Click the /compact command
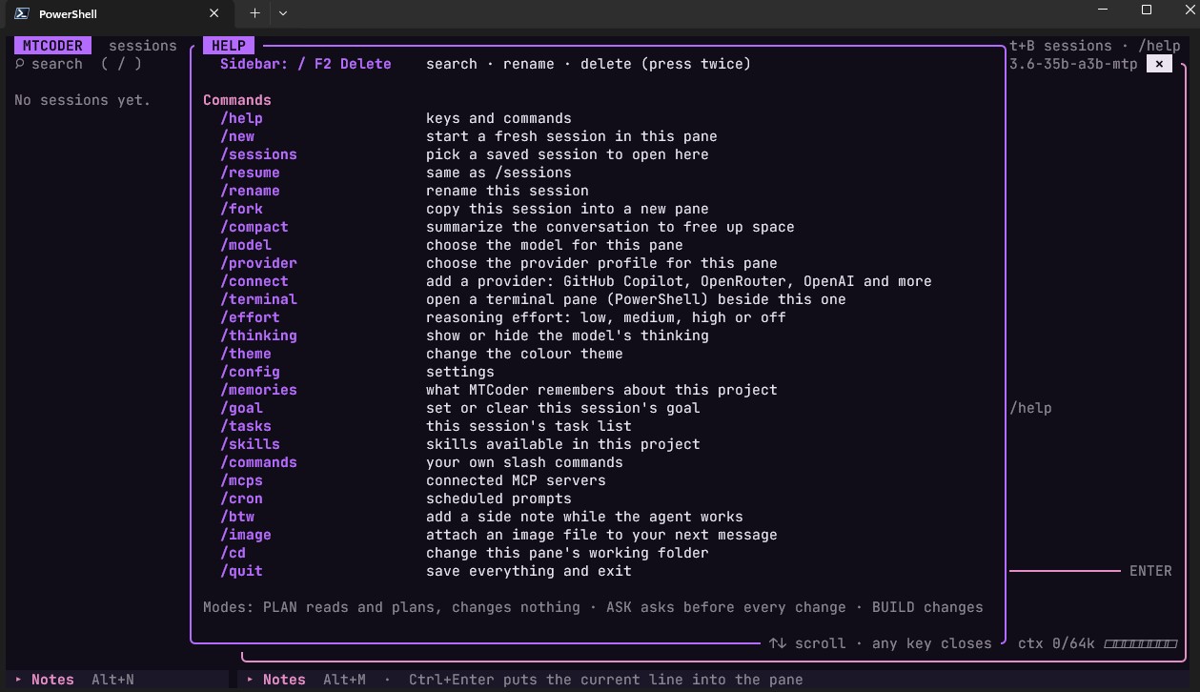 [254, 227]
